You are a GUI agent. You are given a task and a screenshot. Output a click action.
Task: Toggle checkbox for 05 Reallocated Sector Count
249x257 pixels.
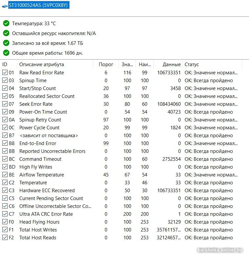(x=5, y=96)
